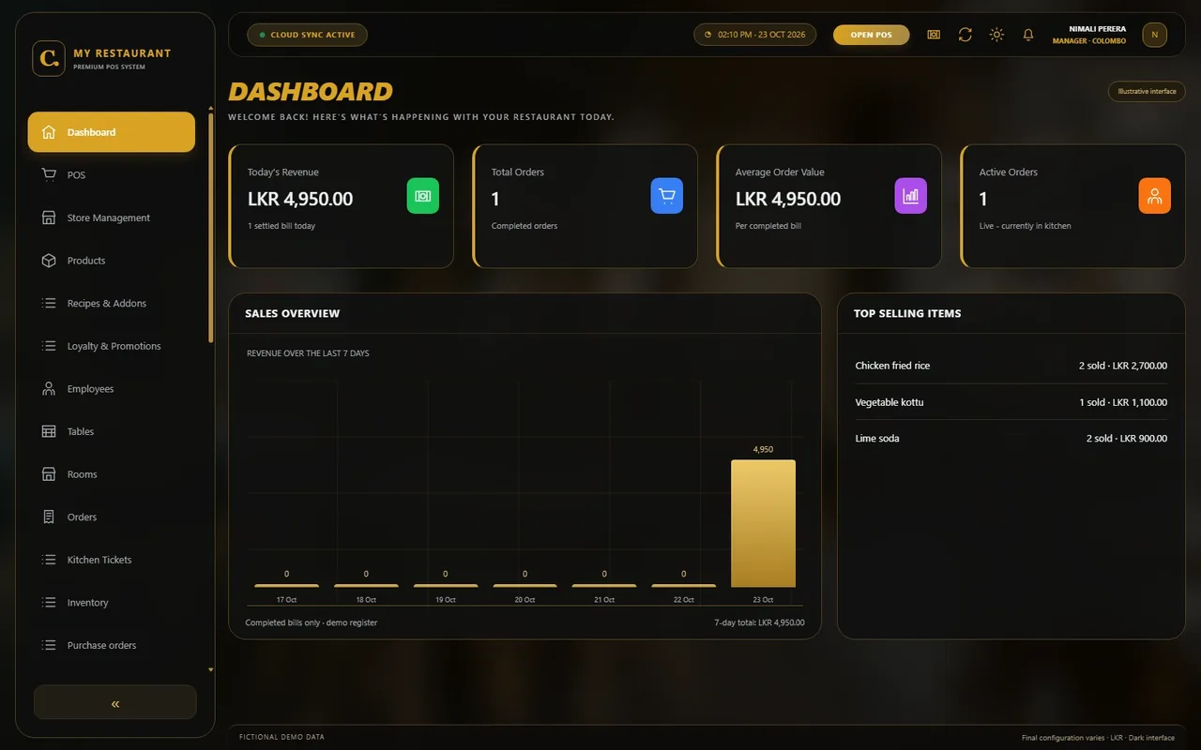This screenshot has height=750, width=1201.
Task: Click the "17 Oct" label on chart axis
Action: [286, 600]
